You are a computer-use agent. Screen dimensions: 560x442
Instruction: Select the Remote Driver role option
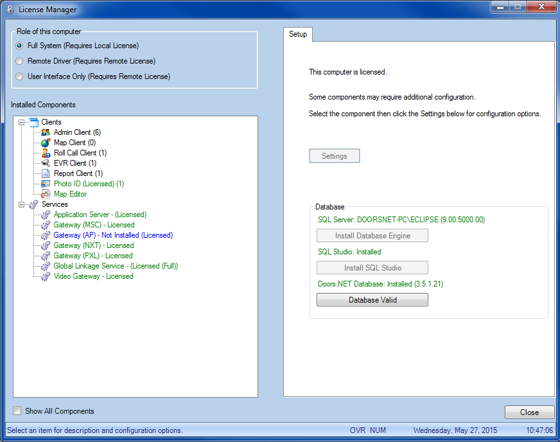coord(20,61)
